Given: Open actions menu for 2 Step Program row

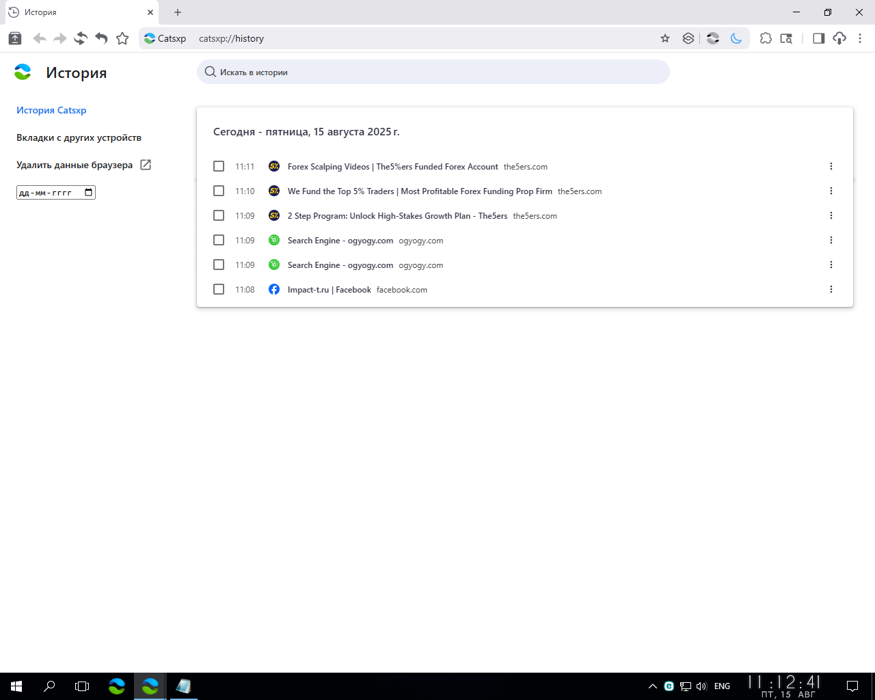Looking at the screenshot, I should pos(831,215).
